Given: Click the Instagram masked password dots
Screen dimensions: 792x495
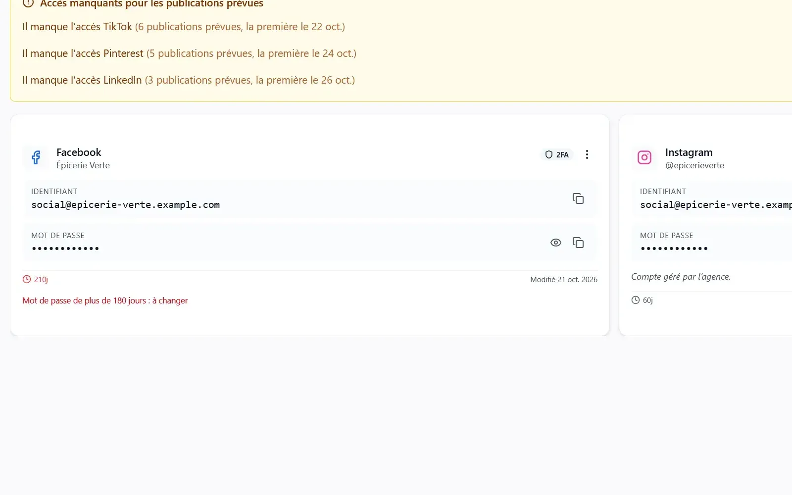Looking at the screenshot, I should click(x=674, y=248).
